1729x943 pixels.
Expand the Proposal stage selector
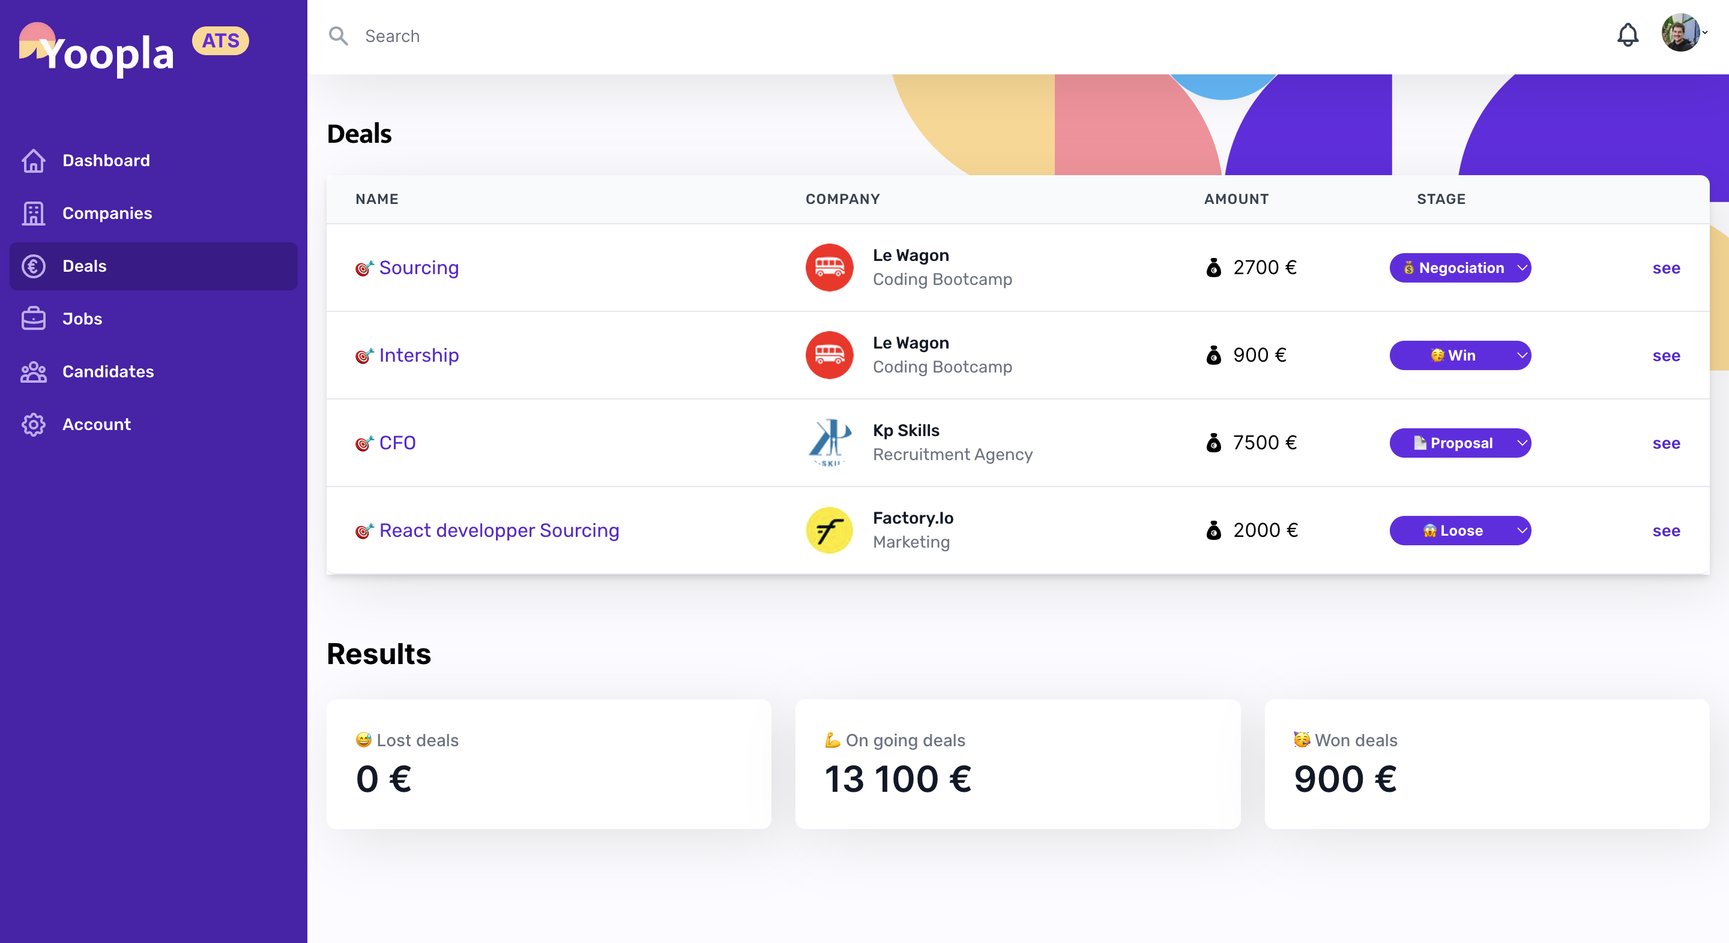pos(1460,443)
